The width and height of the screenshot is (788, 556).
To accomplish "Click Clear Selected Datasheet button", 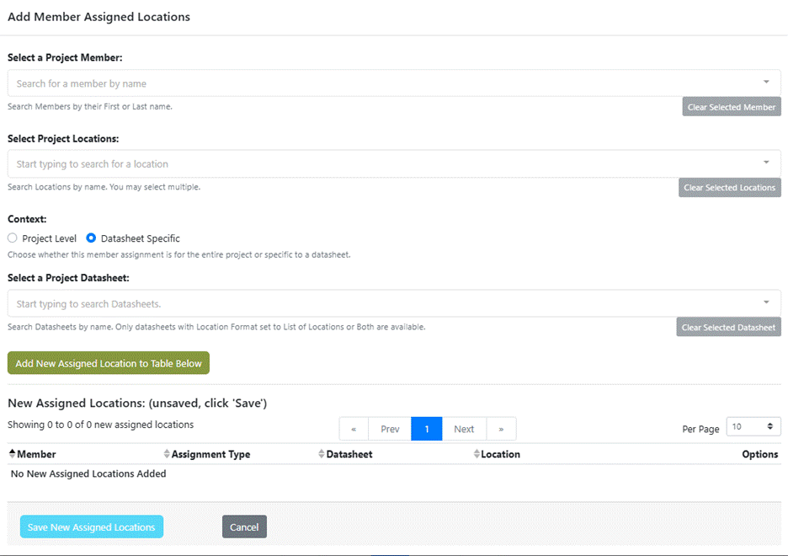I will (728, 328).
